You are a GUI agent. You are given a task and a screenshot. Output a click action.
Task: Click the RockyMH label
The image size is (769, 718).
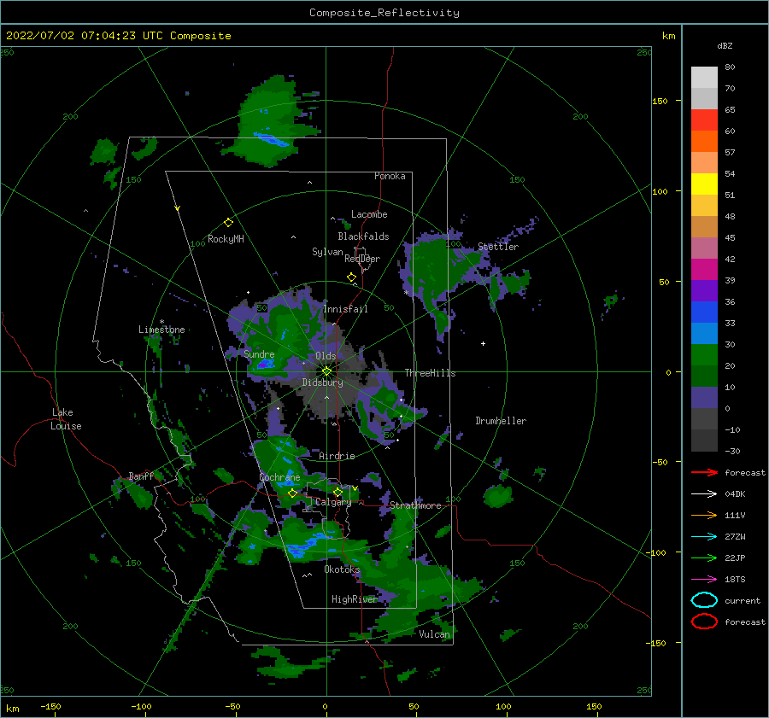[x=226, y=239]
